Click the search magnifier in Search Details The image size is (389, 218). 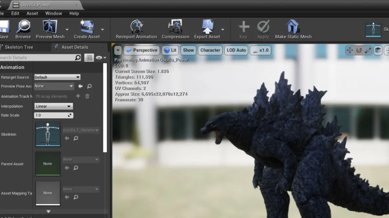(78, 57)
